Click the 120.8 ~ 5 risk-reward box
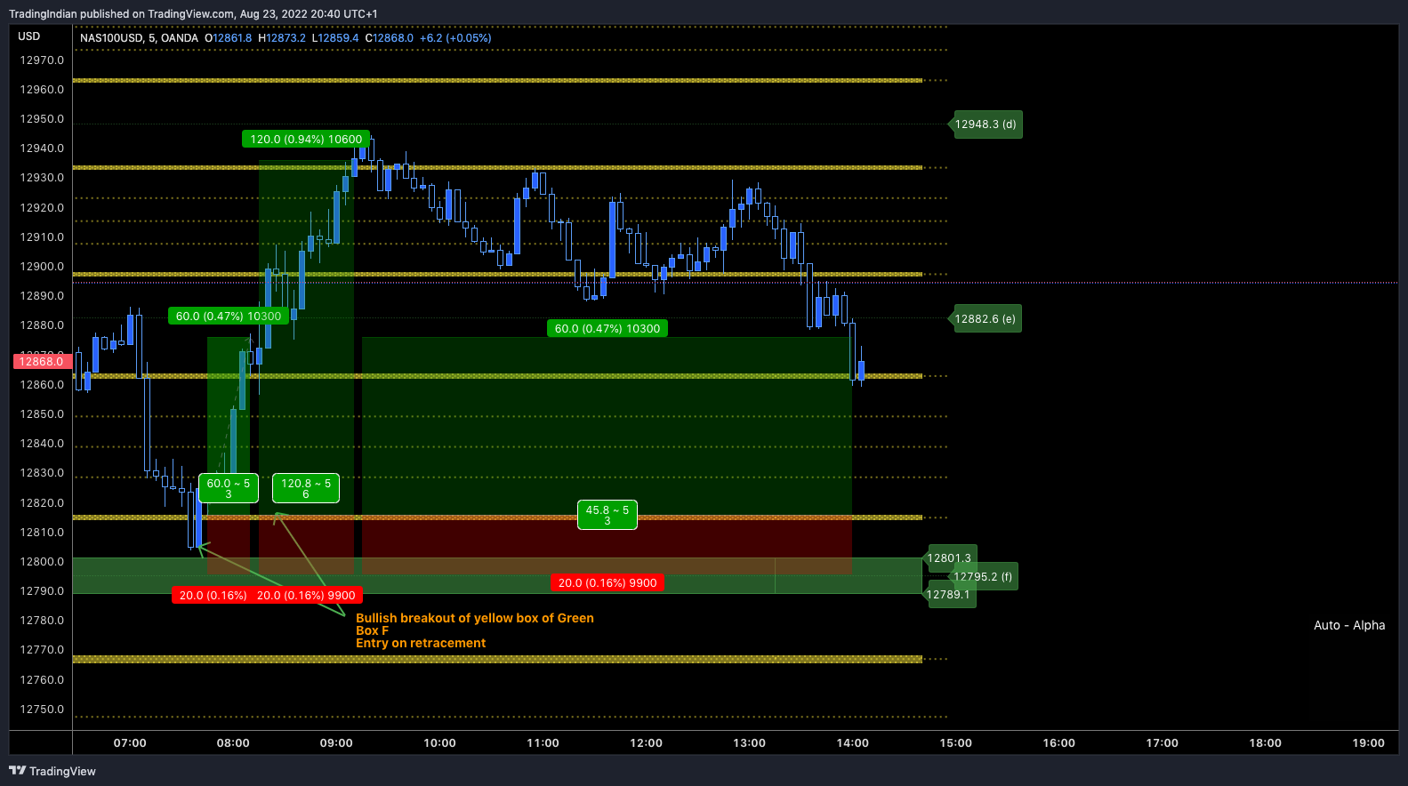1408x786 pixels. (306, 488)
